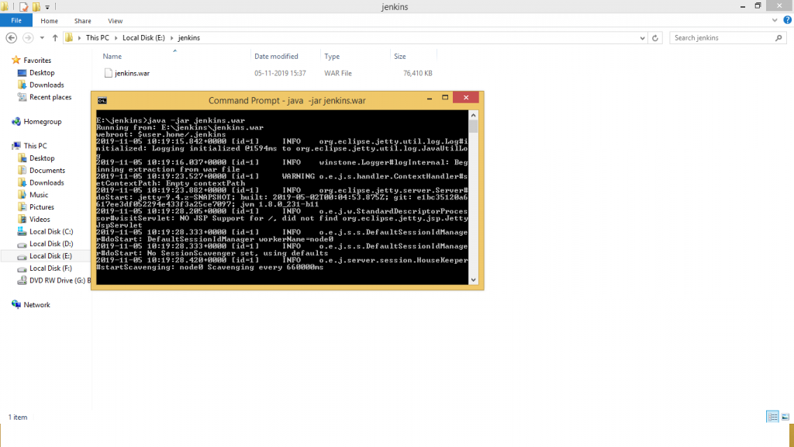Click the Forward navigation button
The height and width of the screenshot is (447, 794).
29,37
